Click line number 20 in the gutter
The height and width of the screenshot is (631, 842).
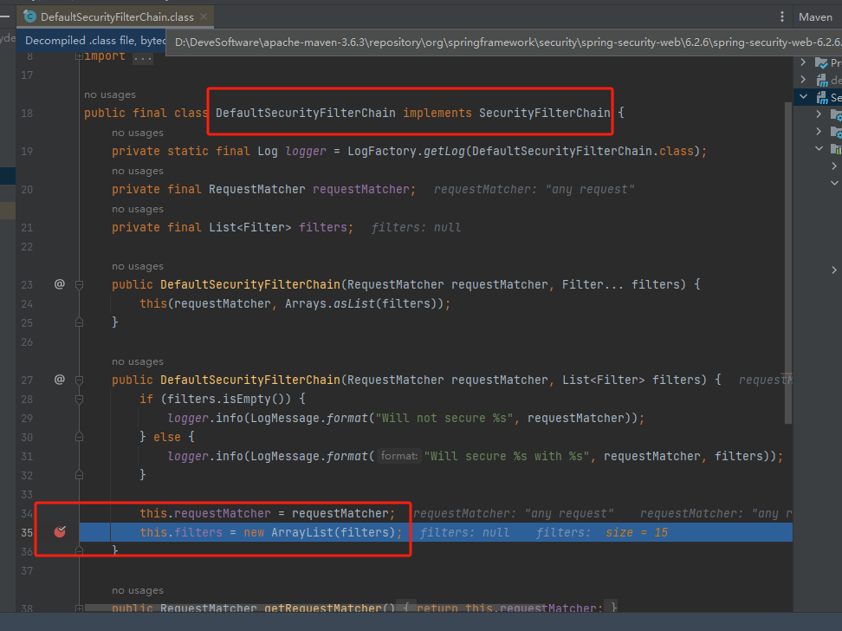click(27, 189)
